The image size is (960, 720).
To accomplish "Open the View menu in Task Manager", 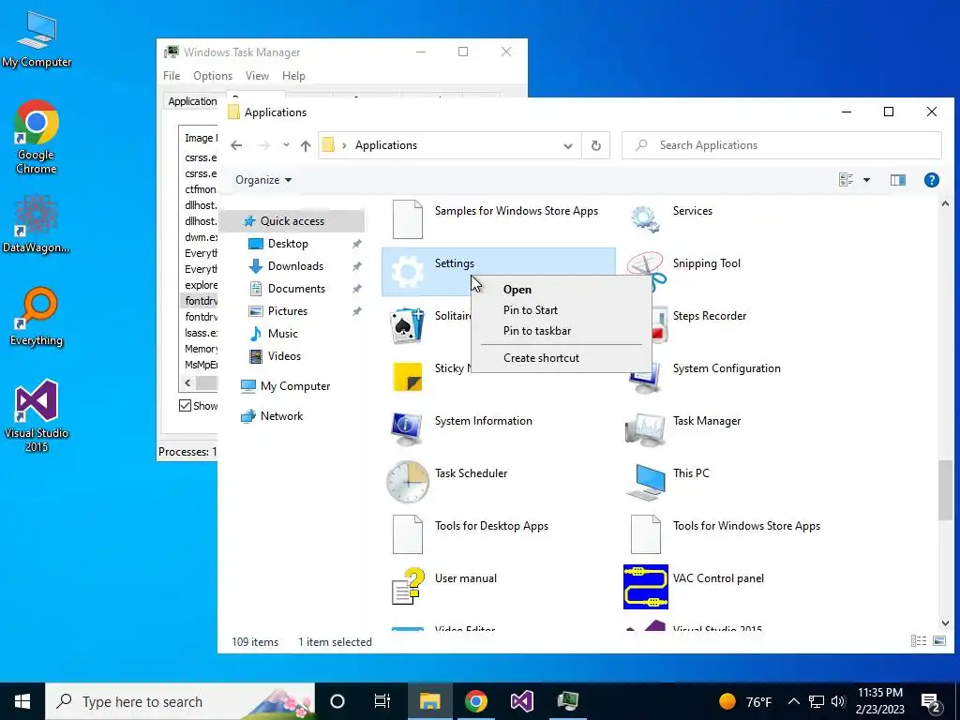I will [x=257, y=76].
